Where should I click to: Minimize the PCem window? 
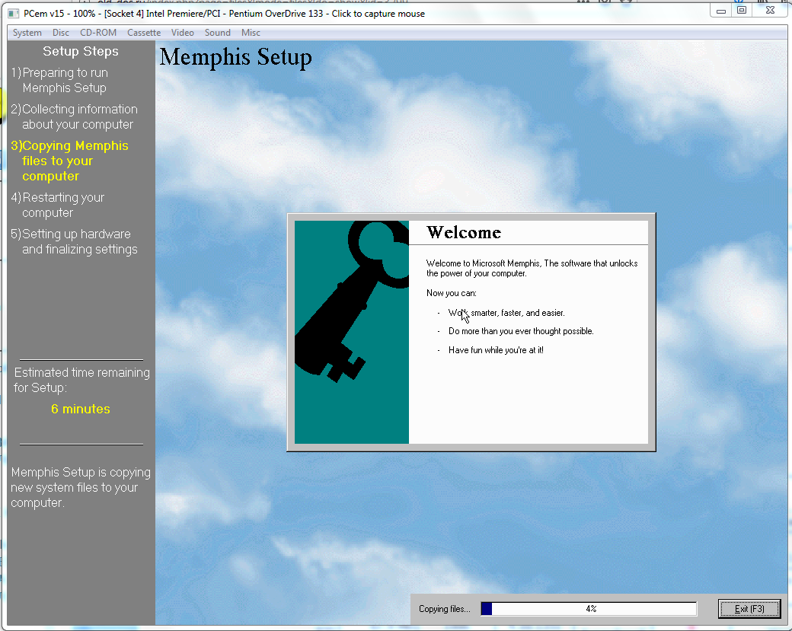coord(720,11)
